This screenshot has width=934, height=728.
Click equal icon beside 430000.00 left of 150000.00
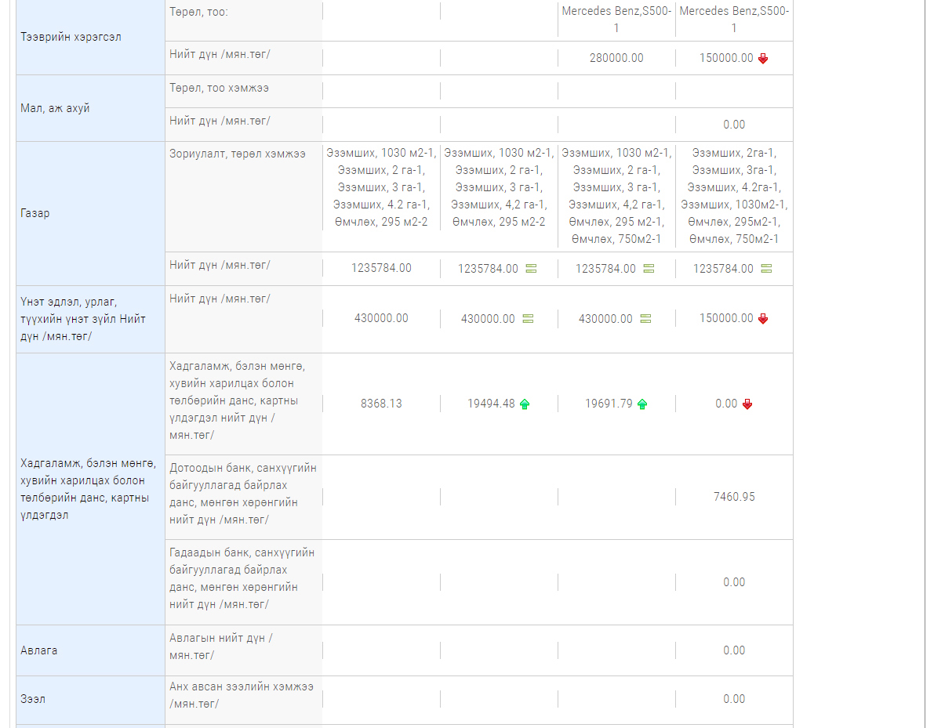click(x=645, y=319)
